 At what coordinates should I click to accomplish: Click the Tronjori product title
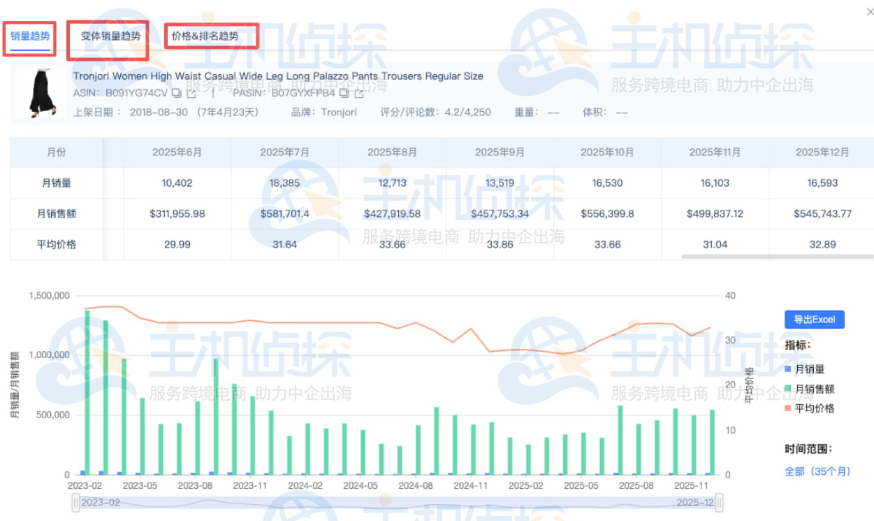coord(278,76)
